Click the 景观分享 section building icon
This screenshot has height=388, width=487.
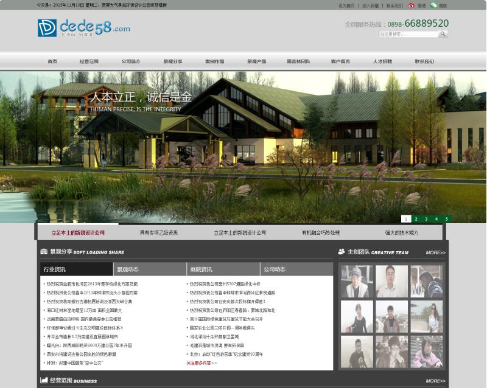[x=44, y=251]
